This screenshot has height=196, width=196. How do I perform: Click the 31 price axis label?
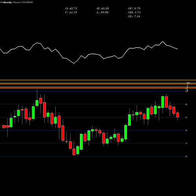(x=186, y=143)
